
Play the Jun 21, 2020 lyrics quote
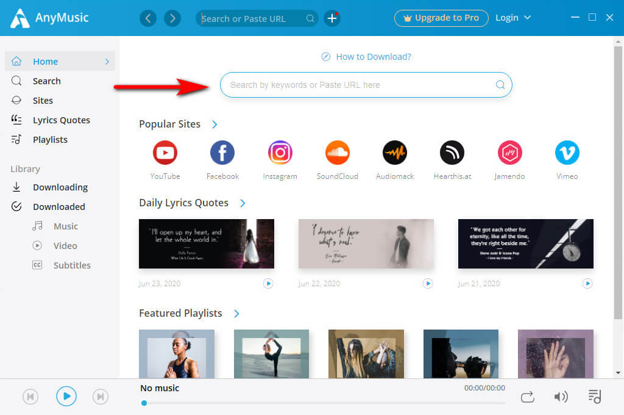coord(587,283)
